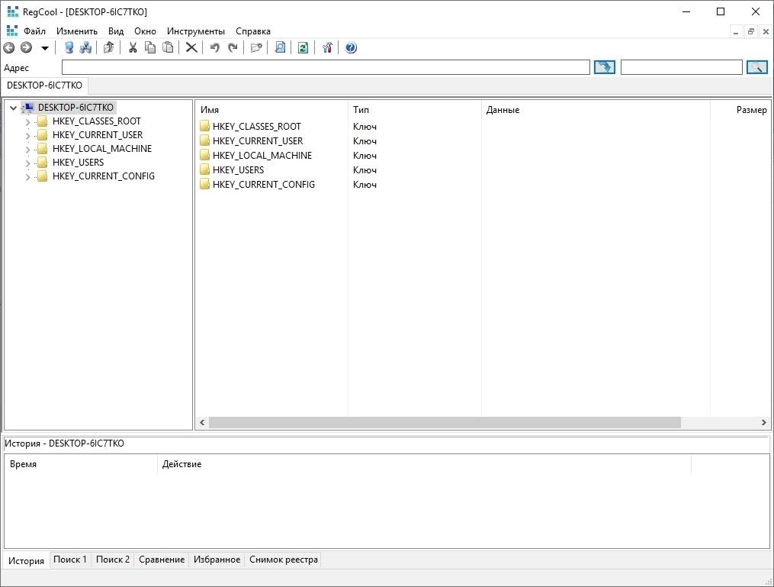Image resolution: width=774 pixels, height=587 pixels.
Task: Sort list by Имя column header
Action: (271, 110)
